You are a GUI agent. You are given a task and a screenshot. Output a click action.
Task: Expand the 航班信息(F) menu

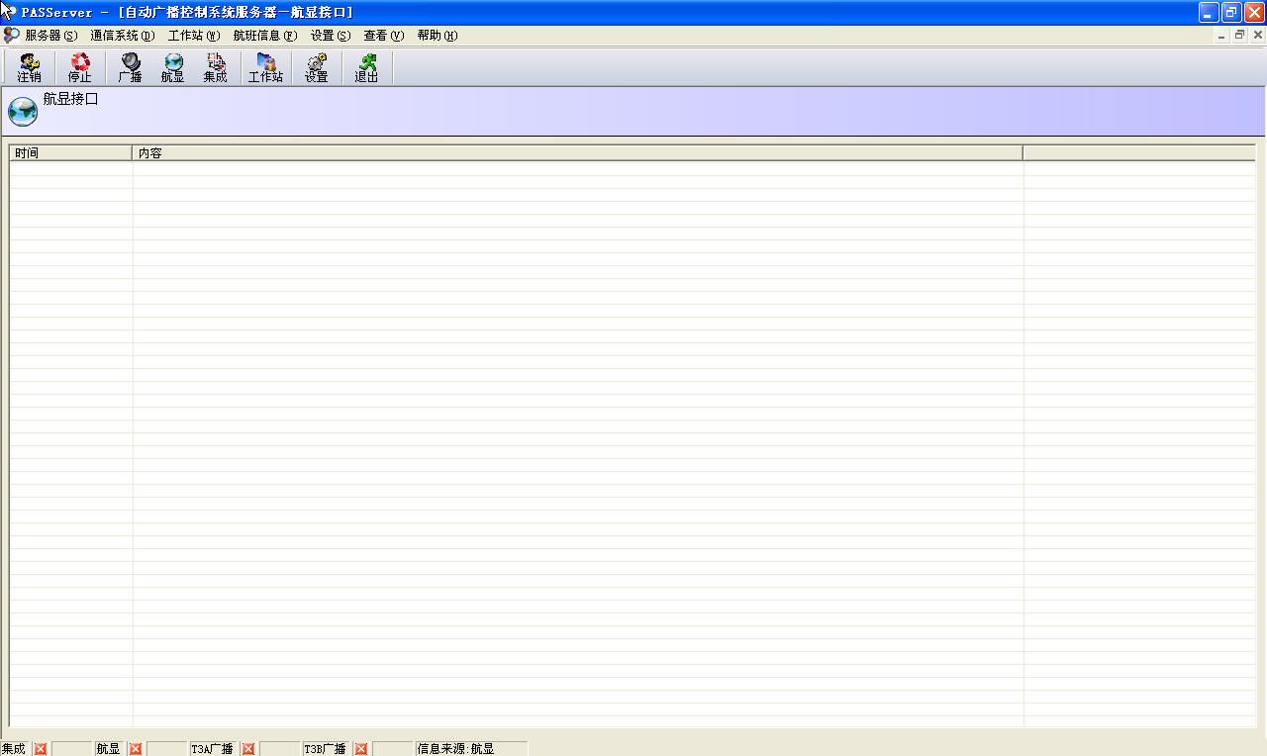click(264, 36)
